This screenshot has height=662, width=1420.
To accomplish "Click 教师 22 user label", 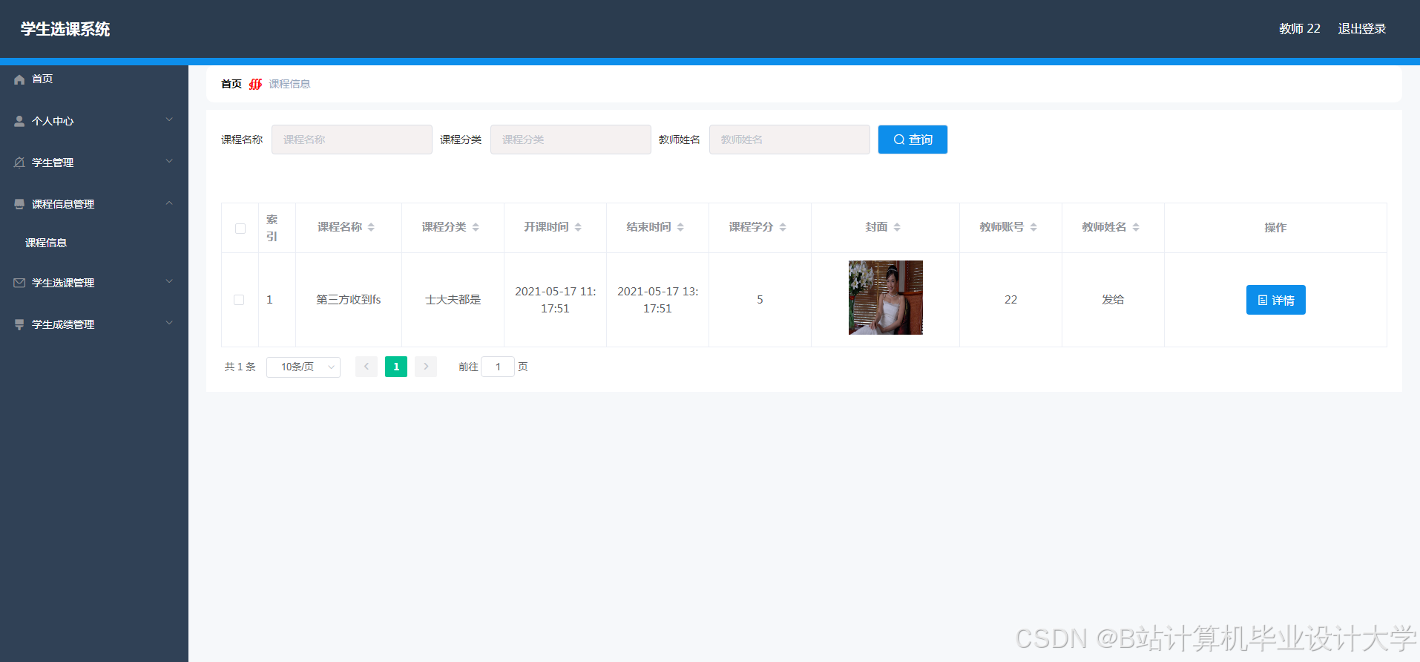I will 1300,29.
